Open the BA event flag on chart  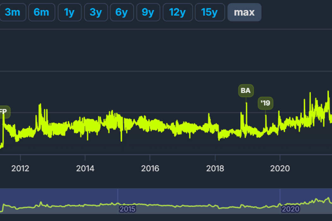click(246, 91)
